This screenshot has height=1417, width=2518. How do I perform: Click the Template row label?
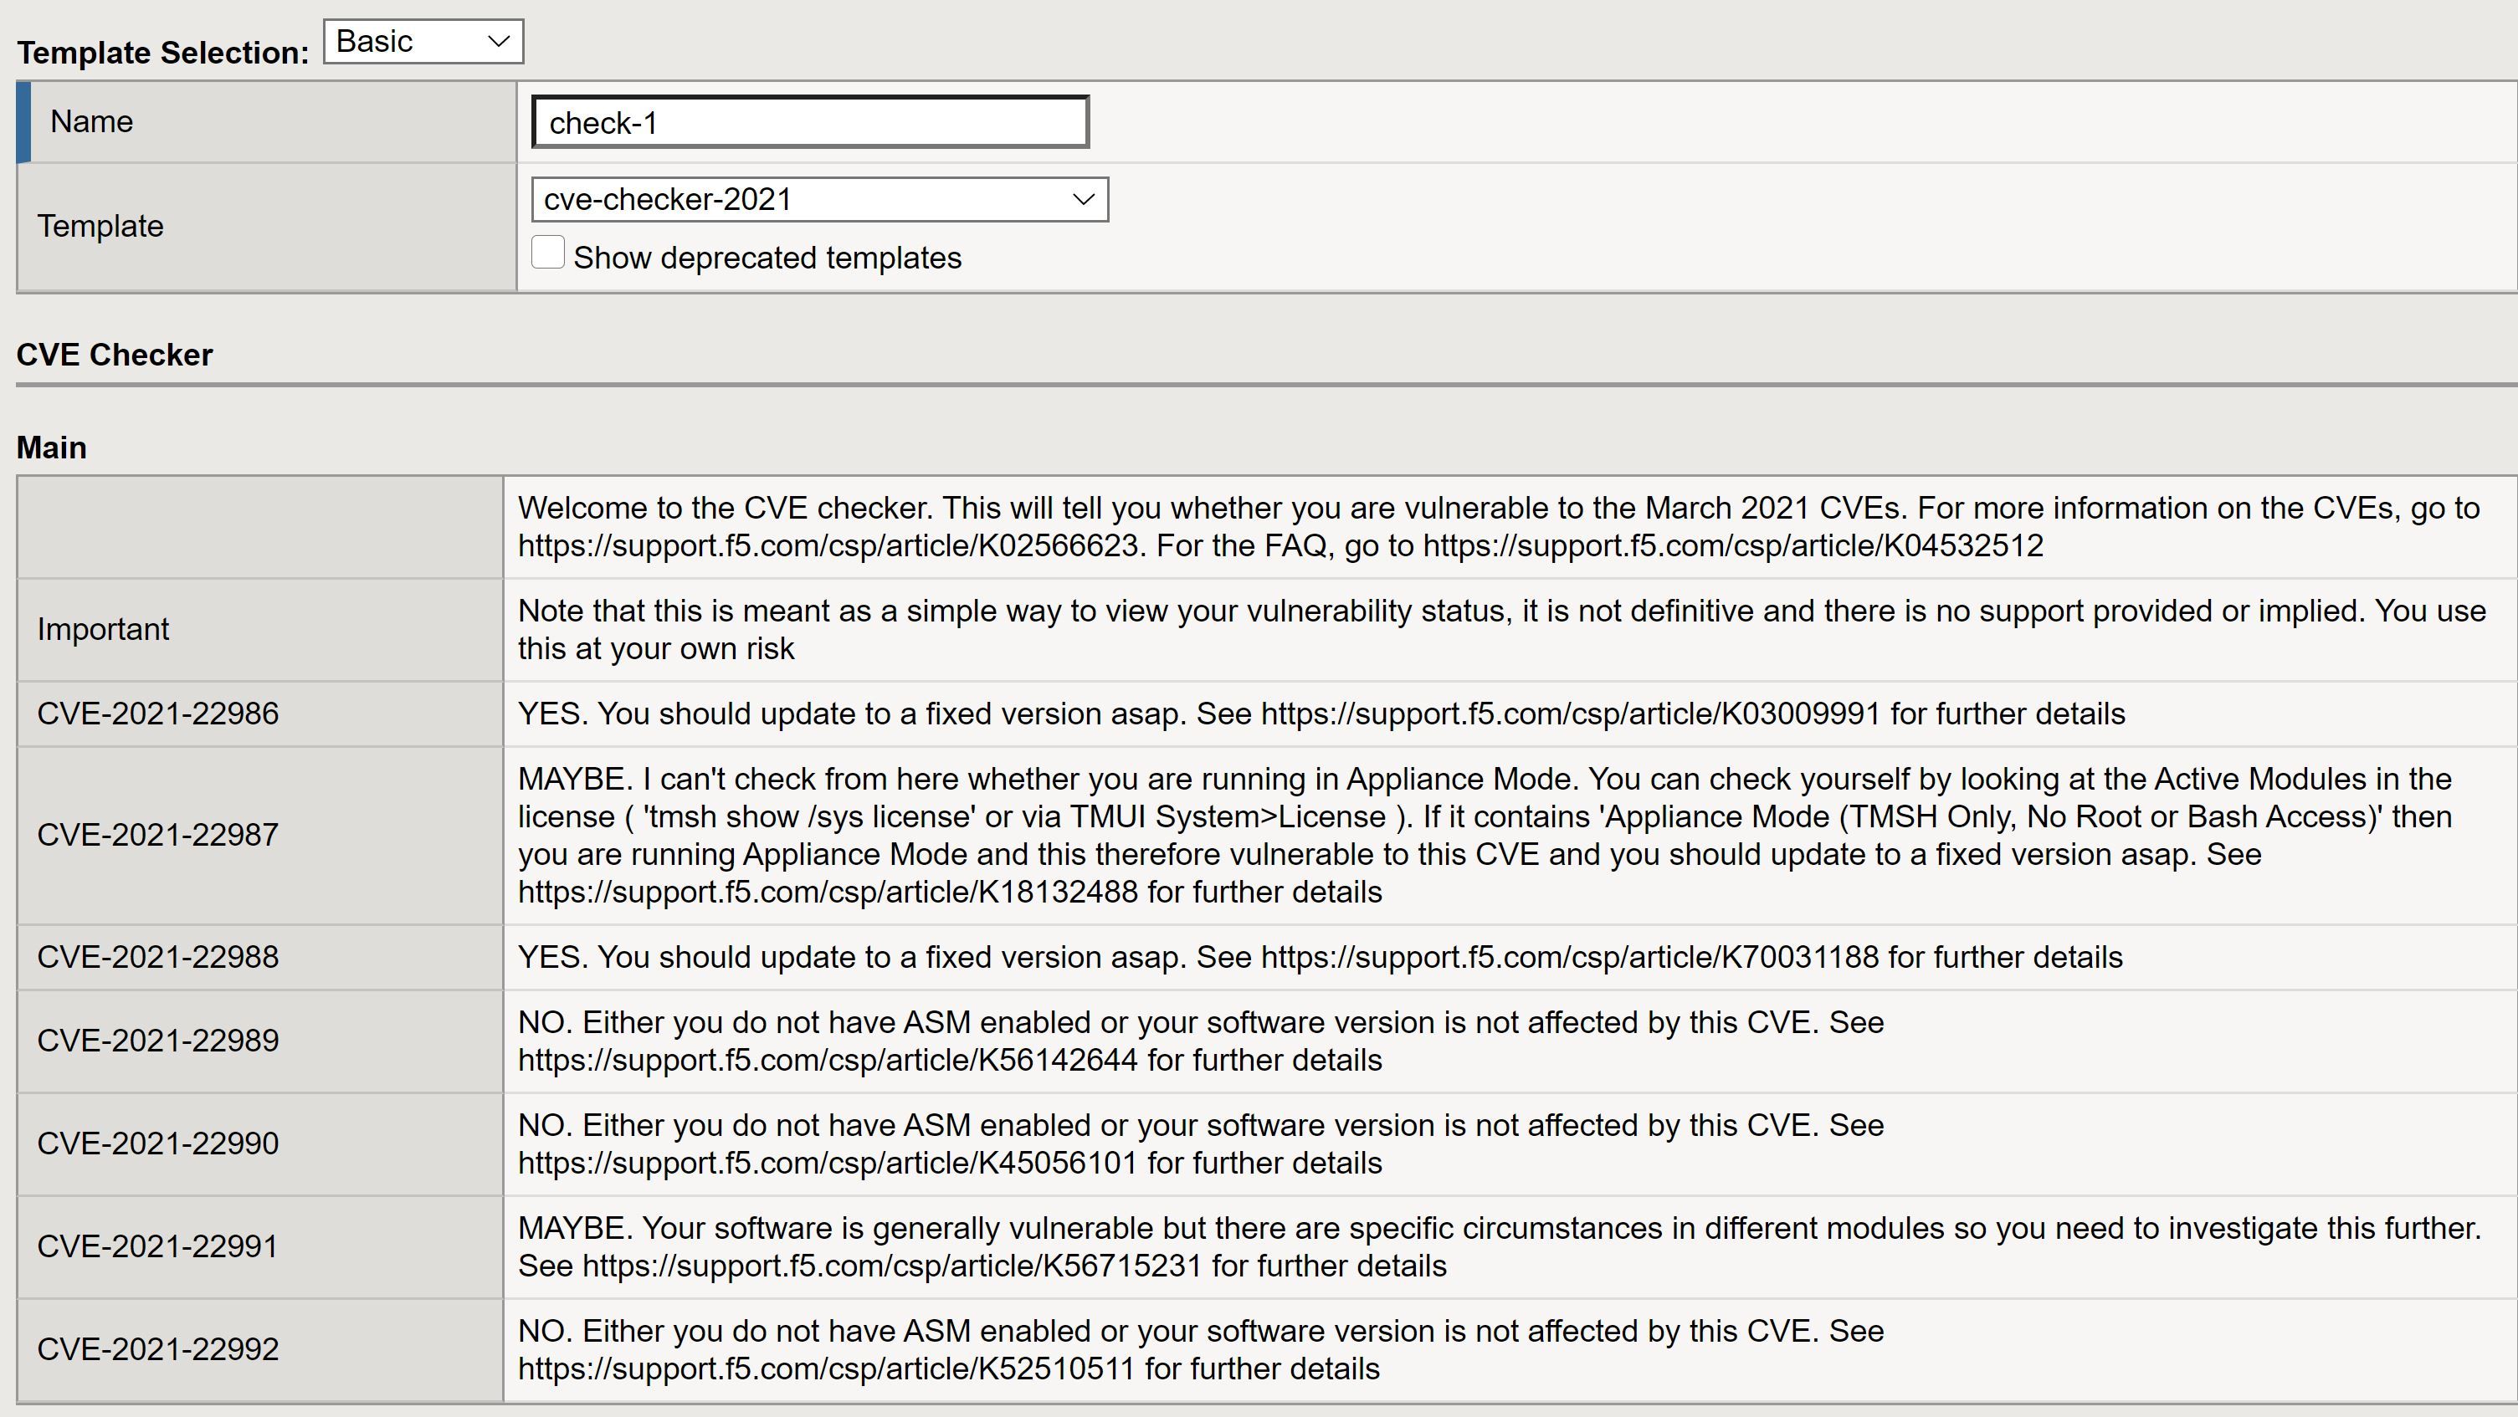[x=100, y=227]
